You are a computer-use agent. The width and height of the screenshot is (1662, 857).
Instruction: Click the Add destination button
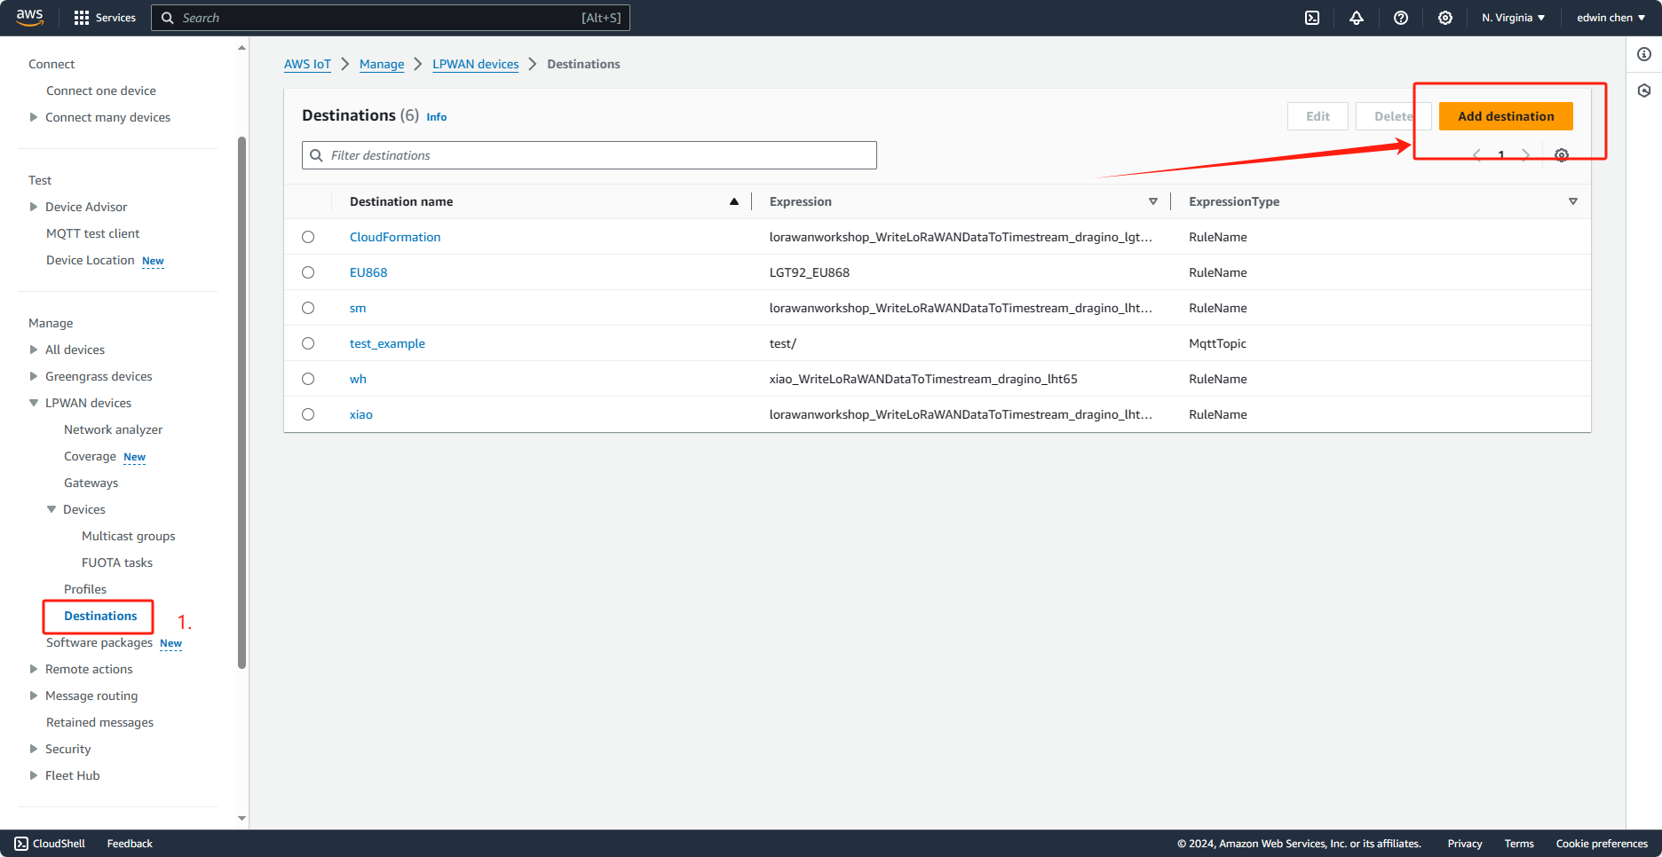pyautogui.click(x=1506, y=116)
